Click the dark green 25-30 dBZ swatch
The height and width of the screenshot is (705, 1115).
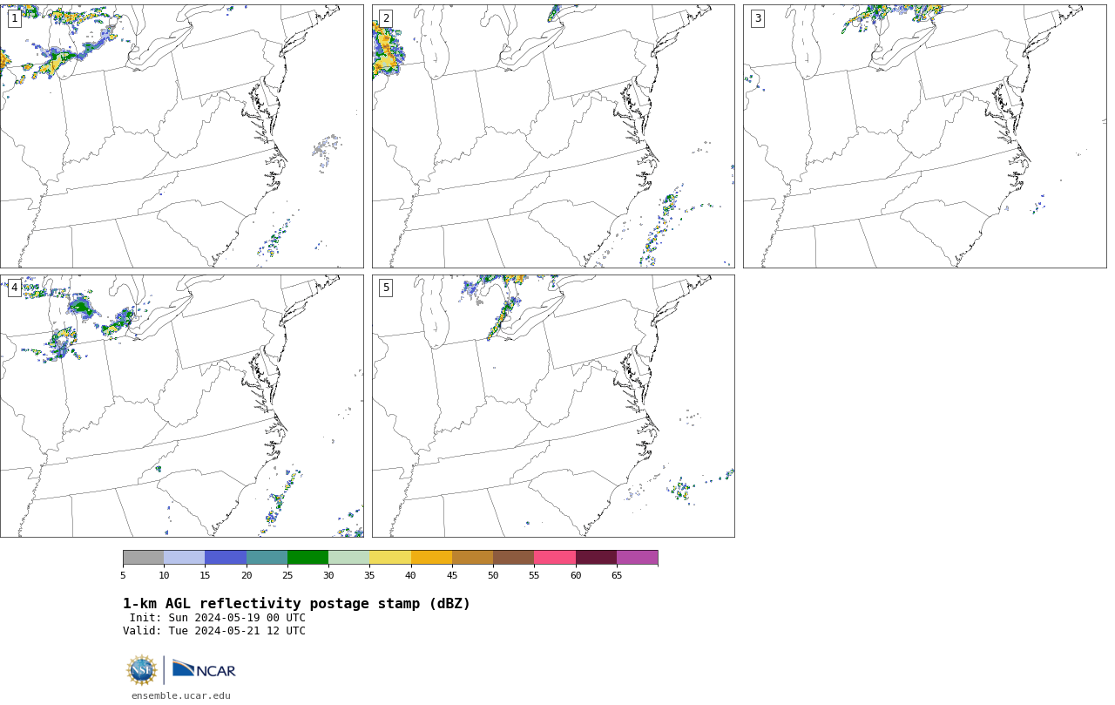(307, 558)
